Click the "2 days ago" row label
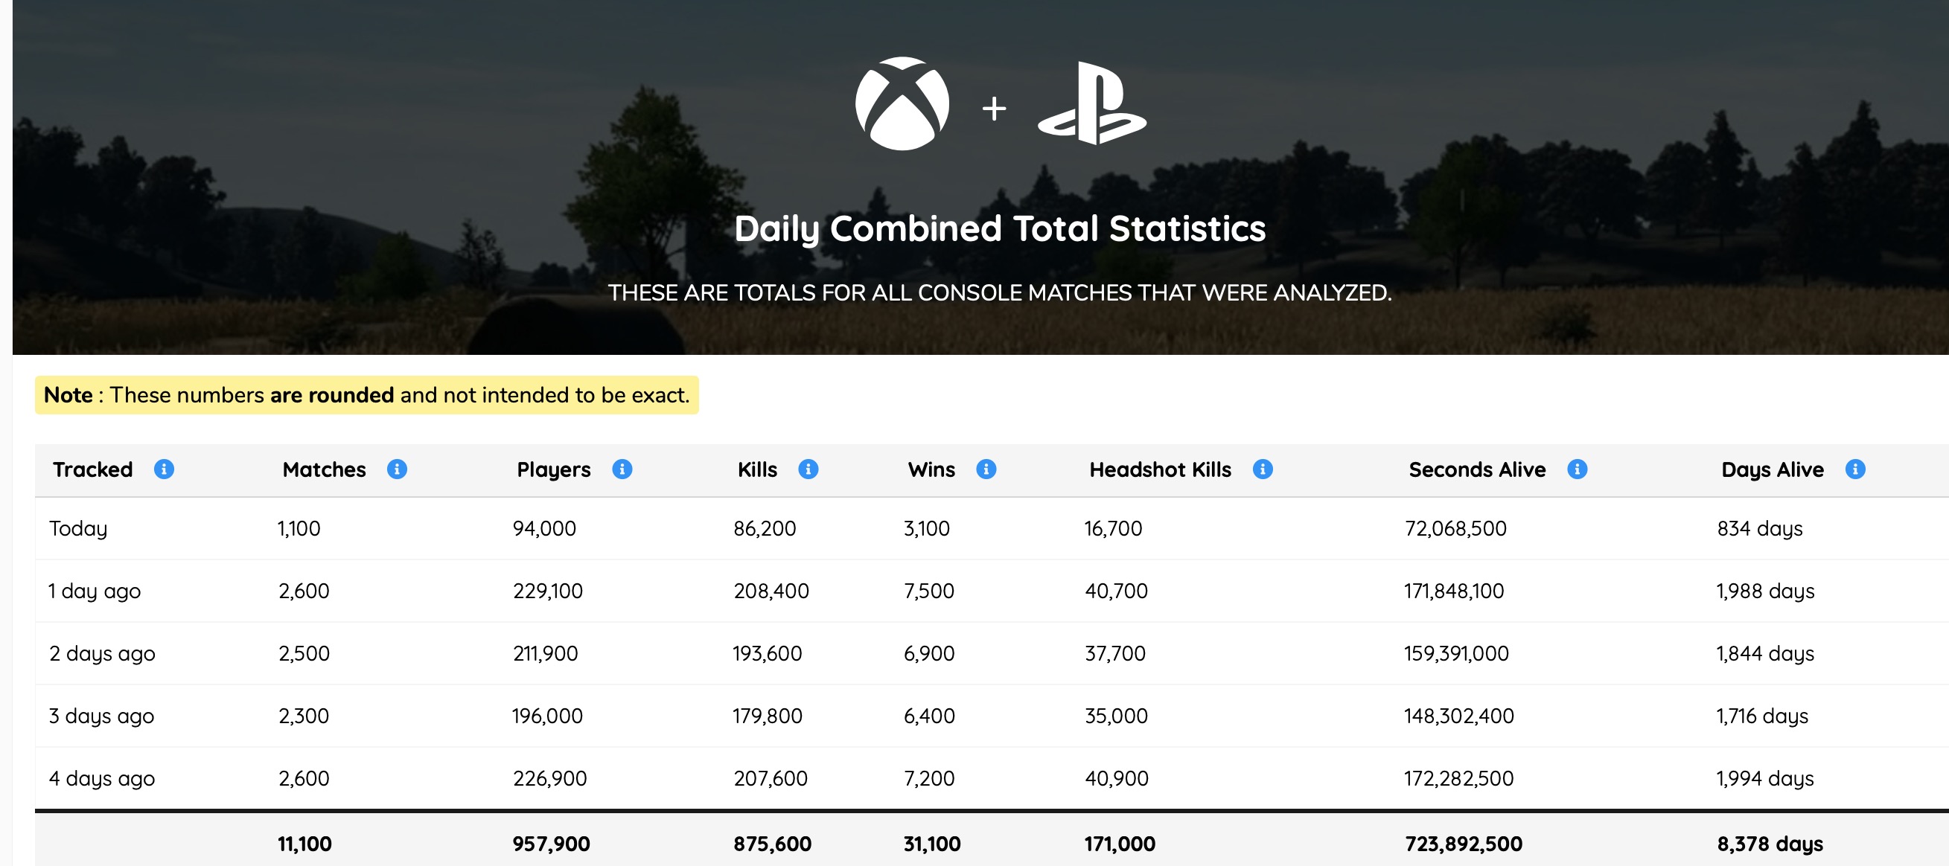This screenshot has width=1949, height=866. pos(102,653)
